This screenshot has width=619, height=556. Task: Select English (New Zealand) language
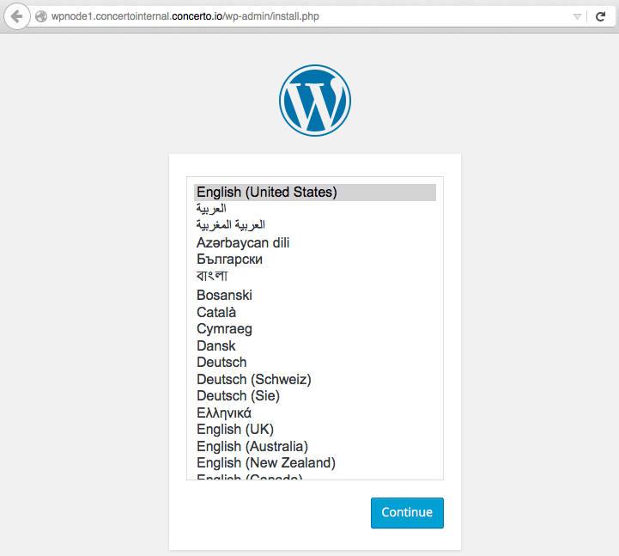click(x=315, y=463)
